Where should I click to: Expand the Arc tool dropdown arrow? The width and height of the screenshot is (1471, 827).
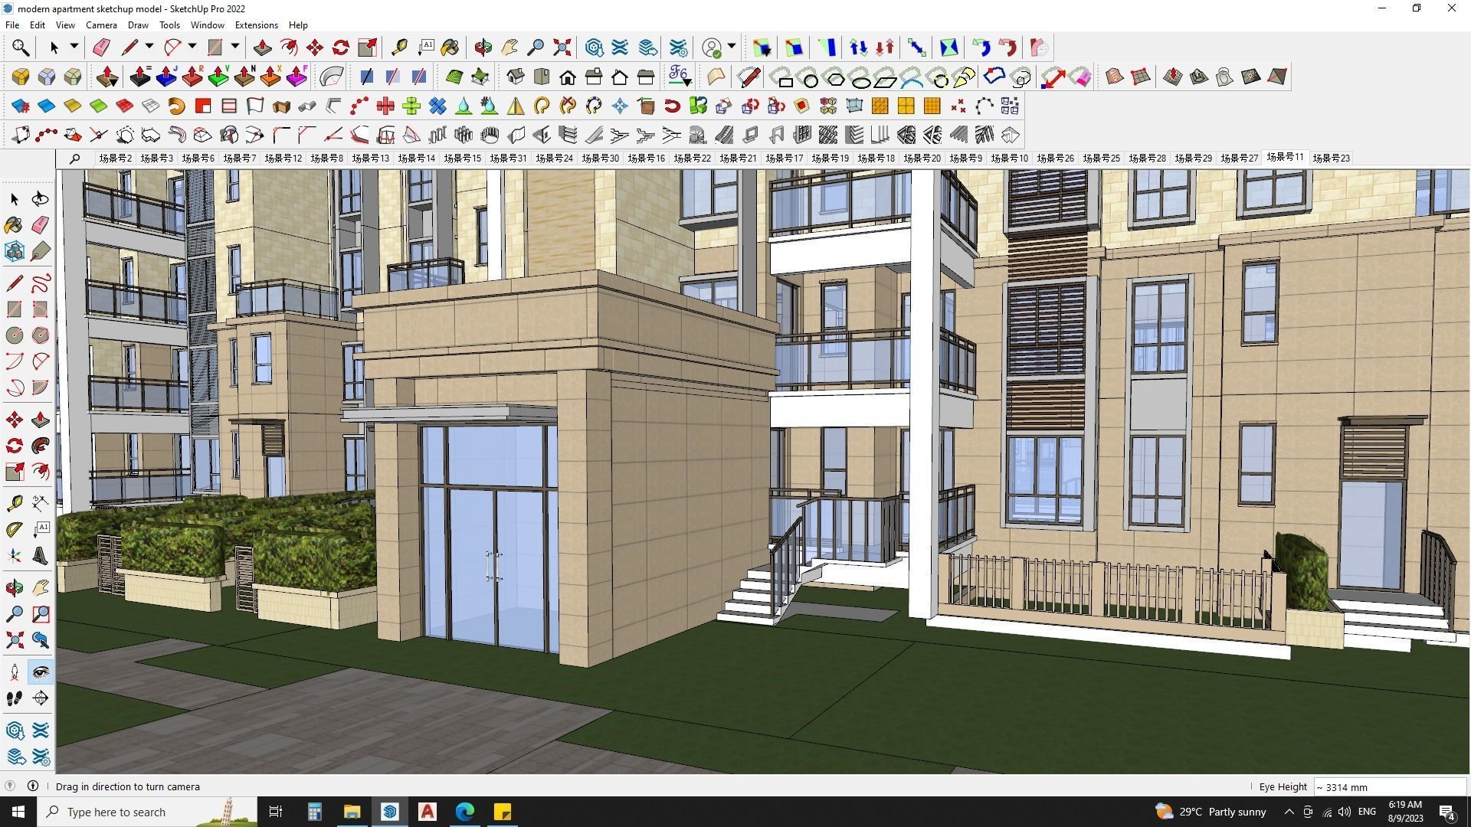click(192, 47)
